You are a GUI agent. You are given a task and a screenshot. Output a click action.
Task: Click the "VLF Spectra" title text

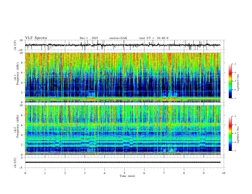[x=36, y=38]
